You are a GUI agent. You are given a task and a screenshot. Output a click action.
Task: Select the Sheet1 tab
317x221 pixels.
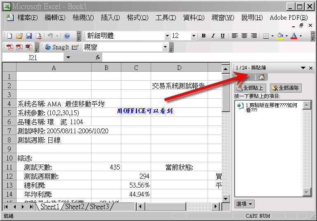pyautogui.click(x=50, y=207)
